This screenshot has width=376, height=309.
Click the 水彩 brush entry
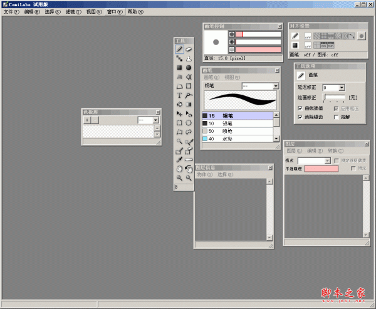[x=227, y=139]
